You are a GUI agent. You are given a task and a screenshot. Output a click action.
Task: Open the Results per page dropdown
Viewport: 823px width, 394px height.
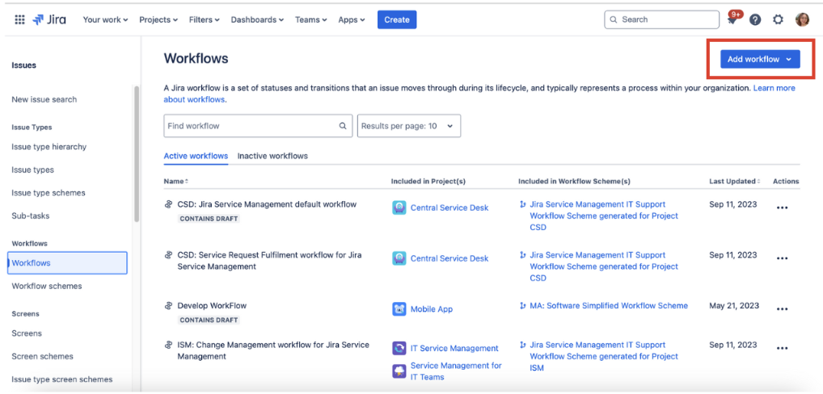pos(409,126)
